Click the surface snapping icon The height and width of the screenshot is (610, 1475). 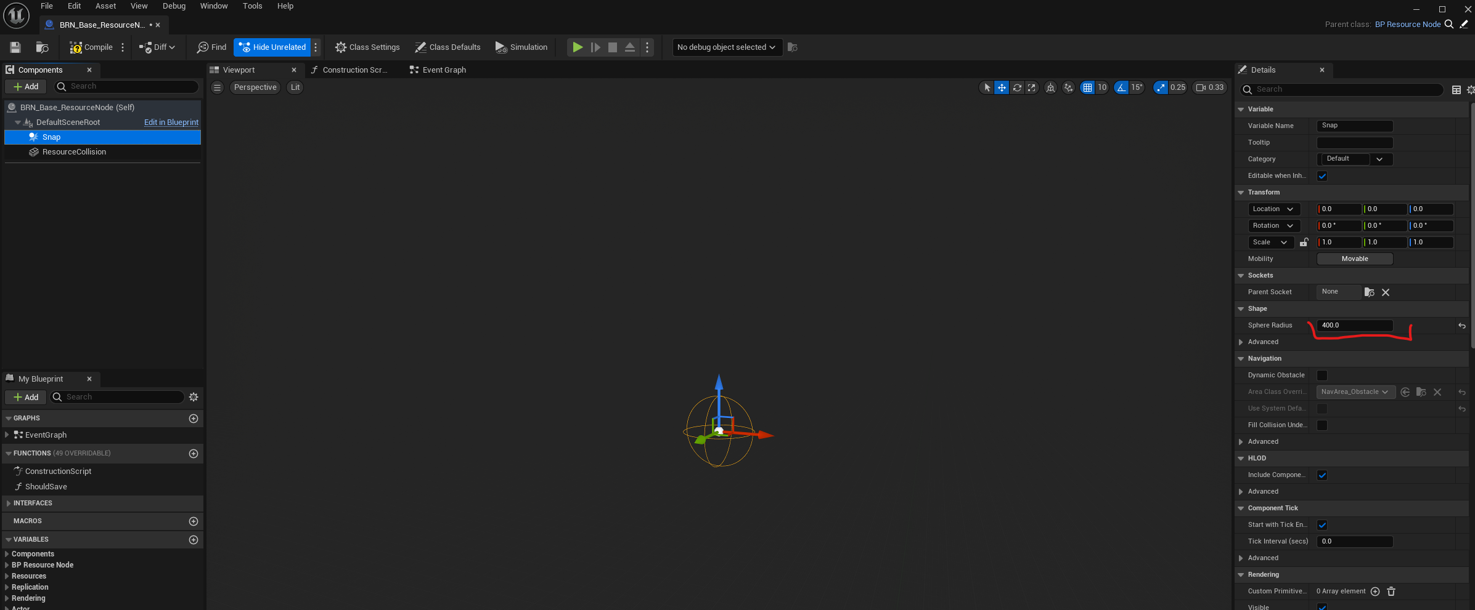coord(1068,87)
